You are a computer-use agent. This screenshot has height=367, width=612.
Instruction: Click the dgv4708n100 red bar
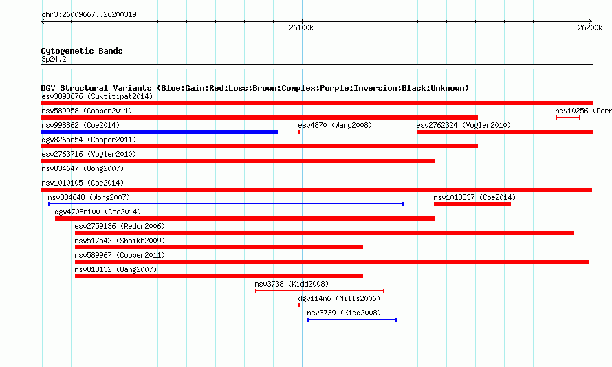click(x=245, y=219)
